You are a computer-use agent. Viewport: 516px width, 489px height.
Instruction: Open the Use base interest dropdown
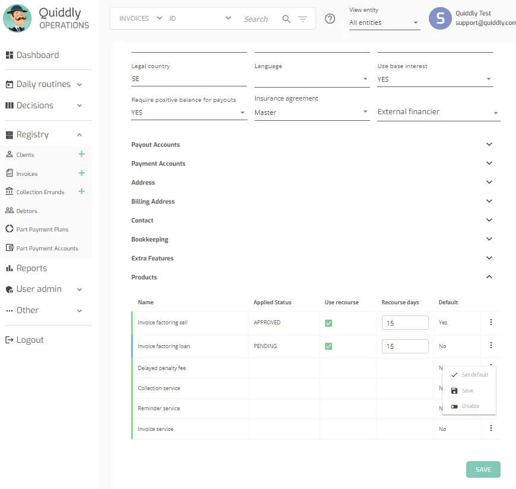pyautogui.click(x=435, y=79)
